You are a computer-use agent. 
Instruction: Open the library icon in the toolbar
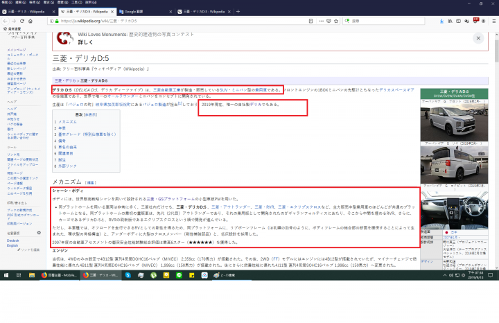[450, 21]
